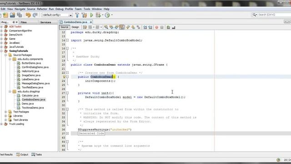Open the Refactor menu
Viewport: 291px width, 164px height.
click(x=42, y=9)
